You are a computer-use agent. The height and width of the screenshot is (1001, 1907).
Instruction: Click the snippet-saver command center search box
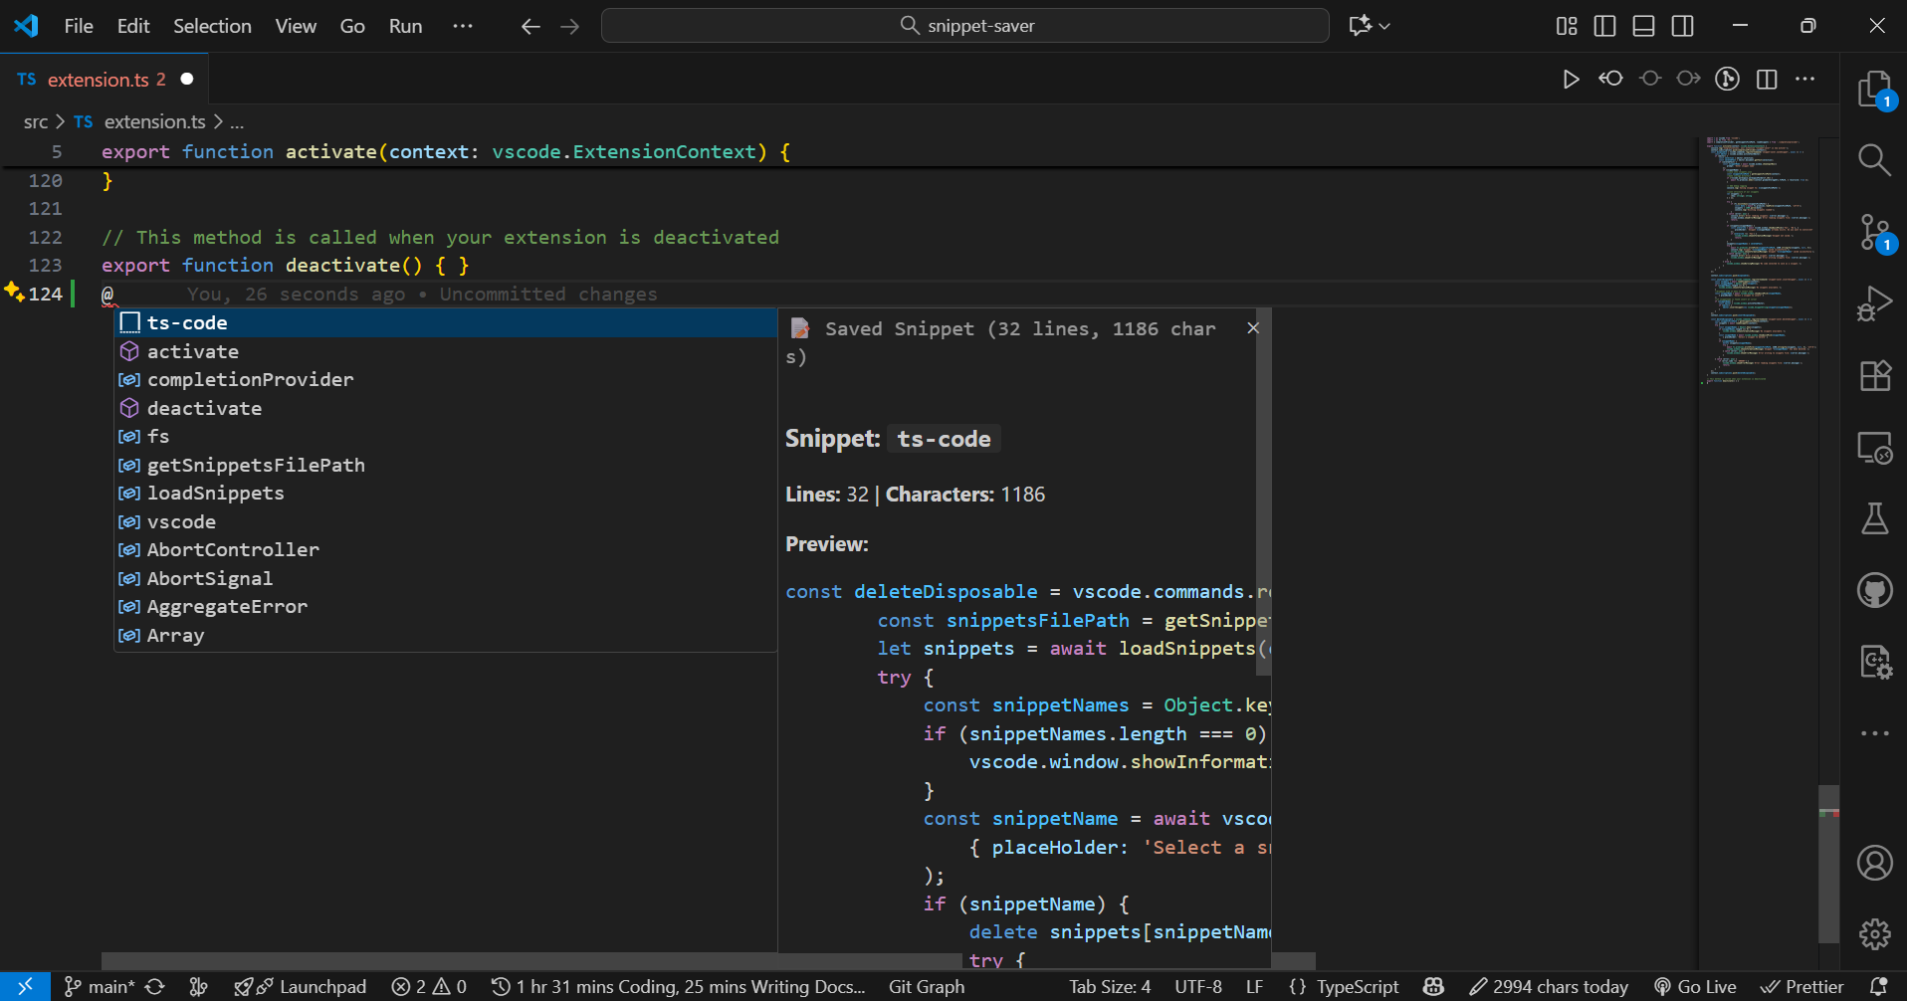[x=964, y=26]
